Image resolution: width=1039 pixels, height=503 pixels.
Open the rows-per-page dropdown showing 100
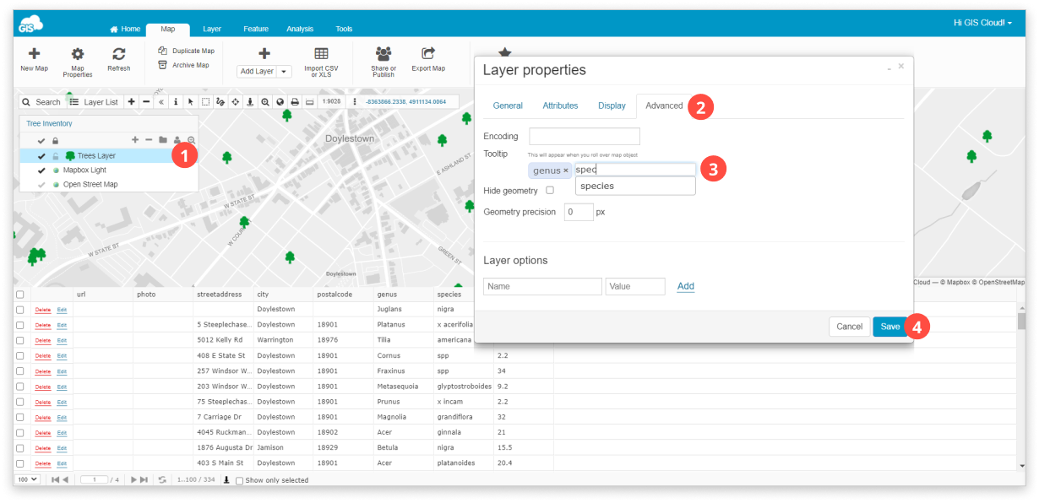(28, 479)
